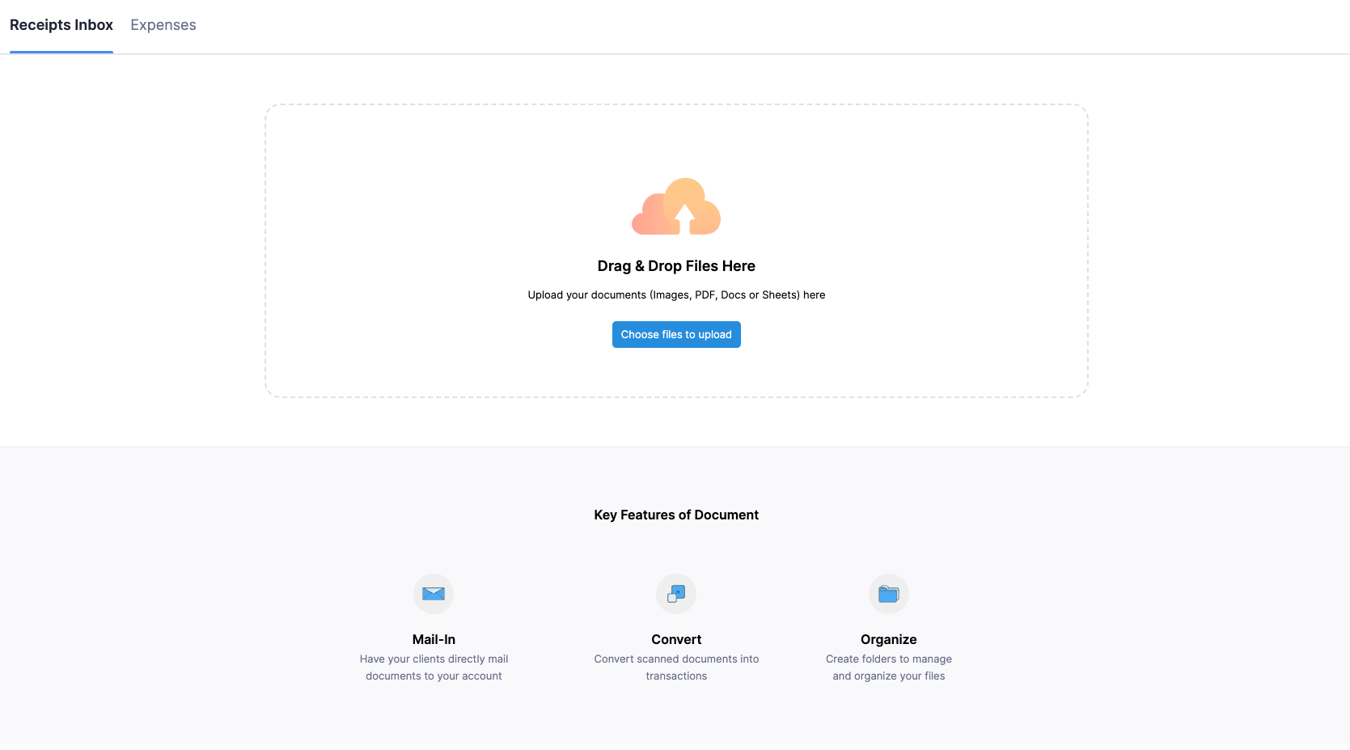Click the Mail-In description about clients mailing documents

coord(434,667)
